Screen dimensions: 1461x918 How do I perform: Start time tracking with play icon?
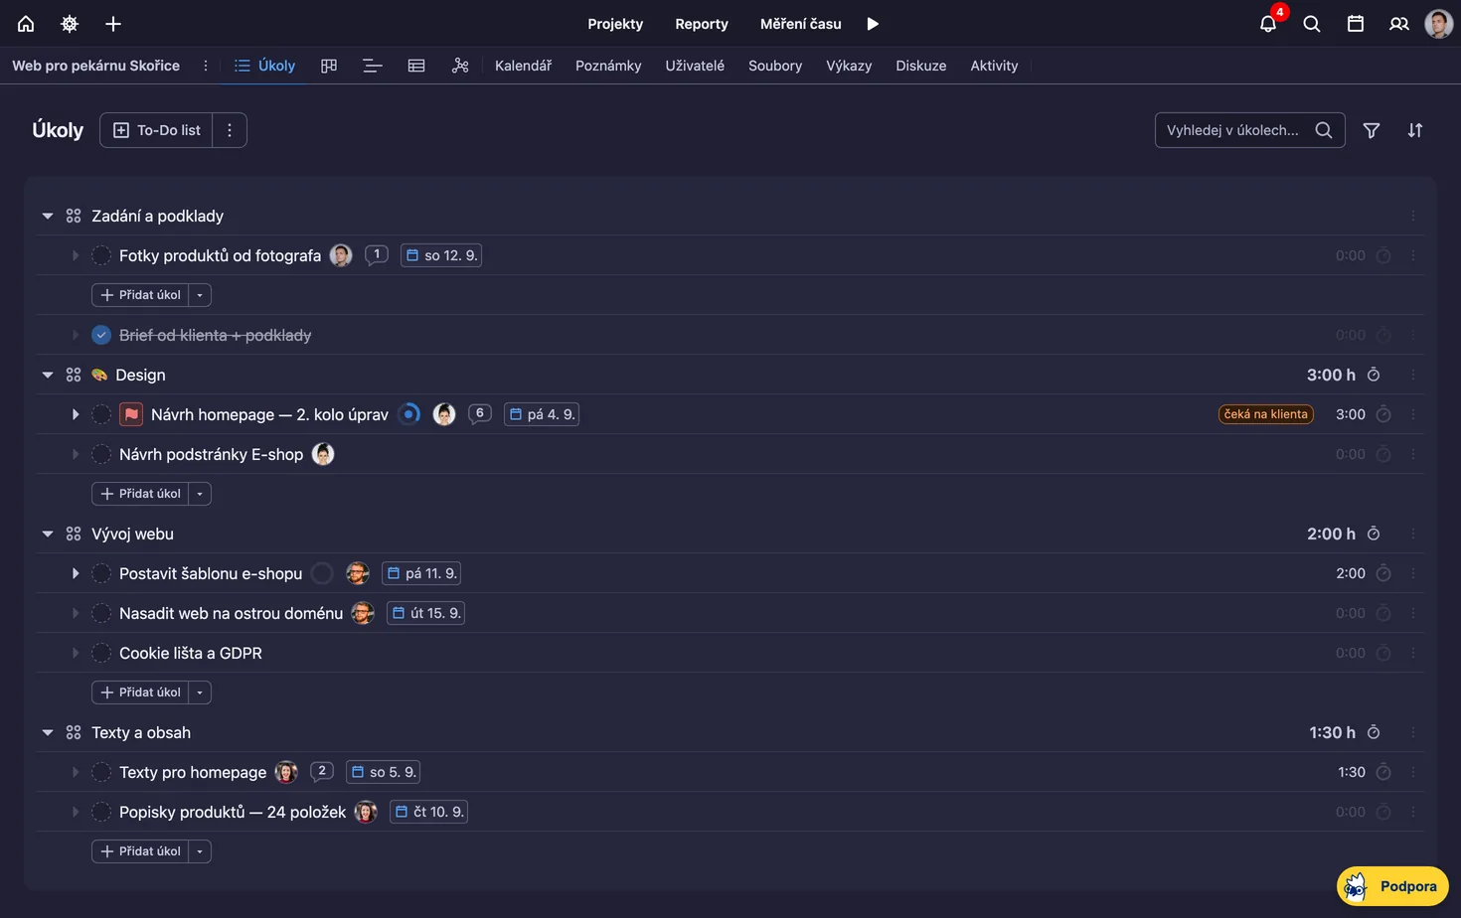pos(873,24)
